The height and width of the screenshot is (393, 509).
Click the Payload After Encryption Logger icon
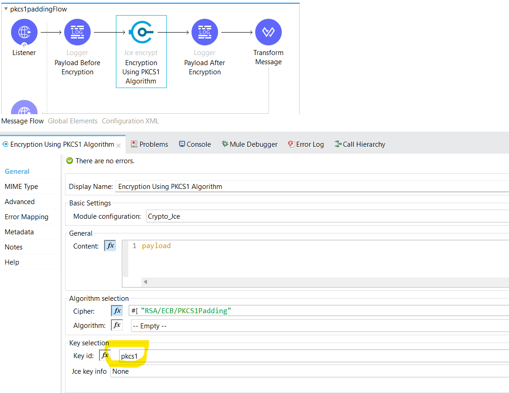pos(204,32)
